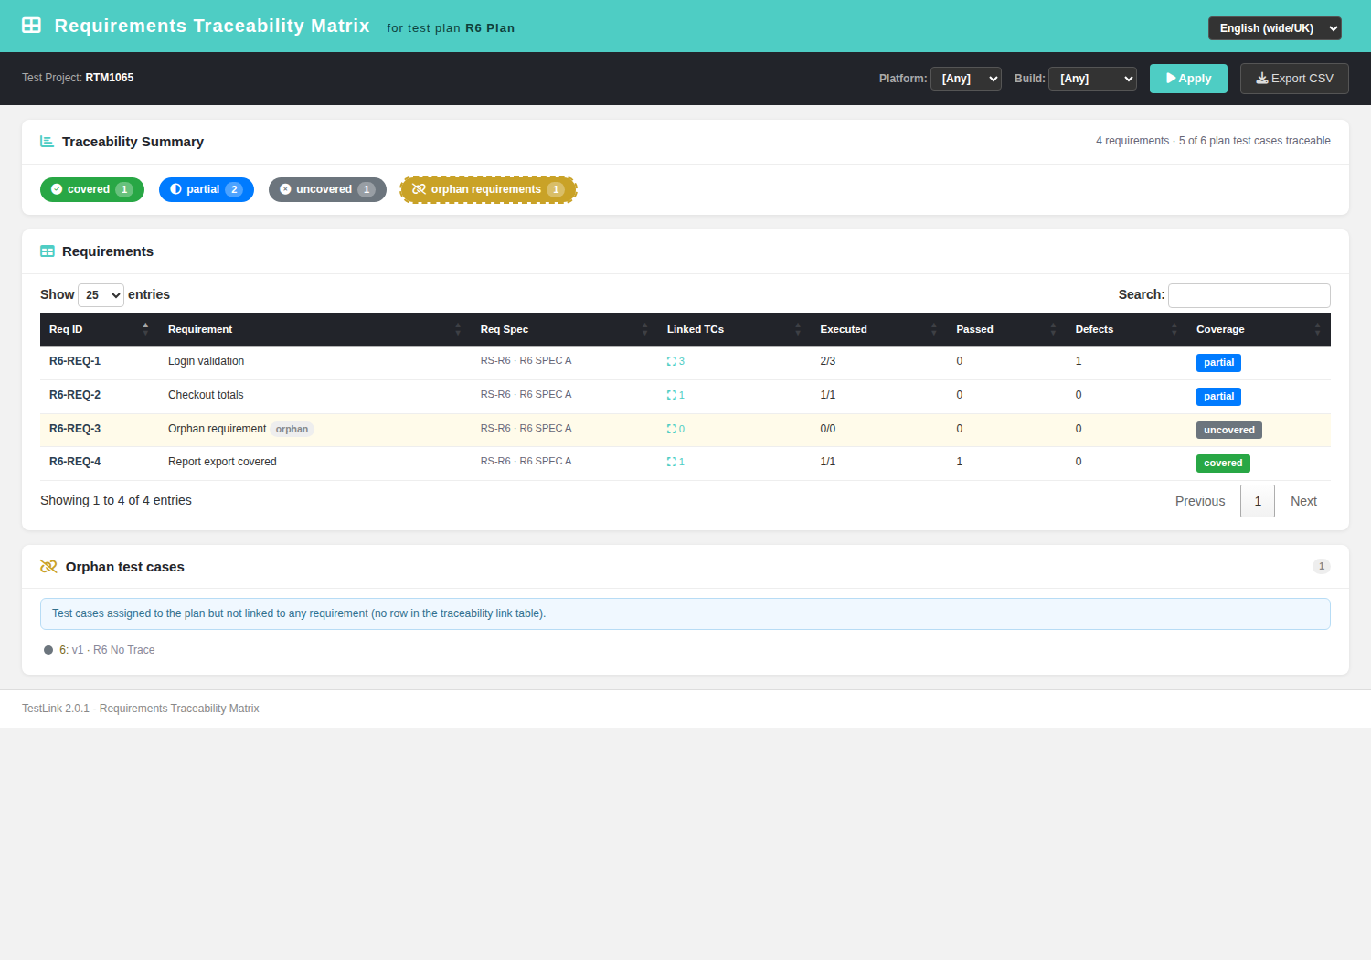
Task: Click the uncovered badge for R6-REQ-3
Action: point(1229,430)
